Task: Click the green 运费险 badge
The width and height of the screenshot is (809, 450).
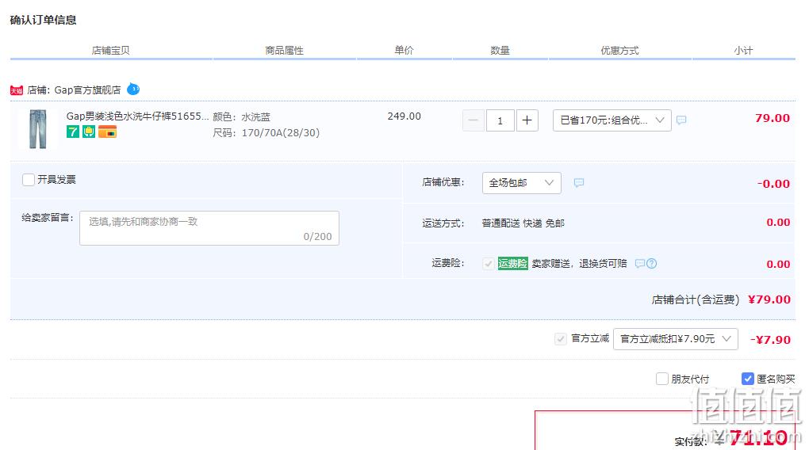Action: (x=513, y=263)
